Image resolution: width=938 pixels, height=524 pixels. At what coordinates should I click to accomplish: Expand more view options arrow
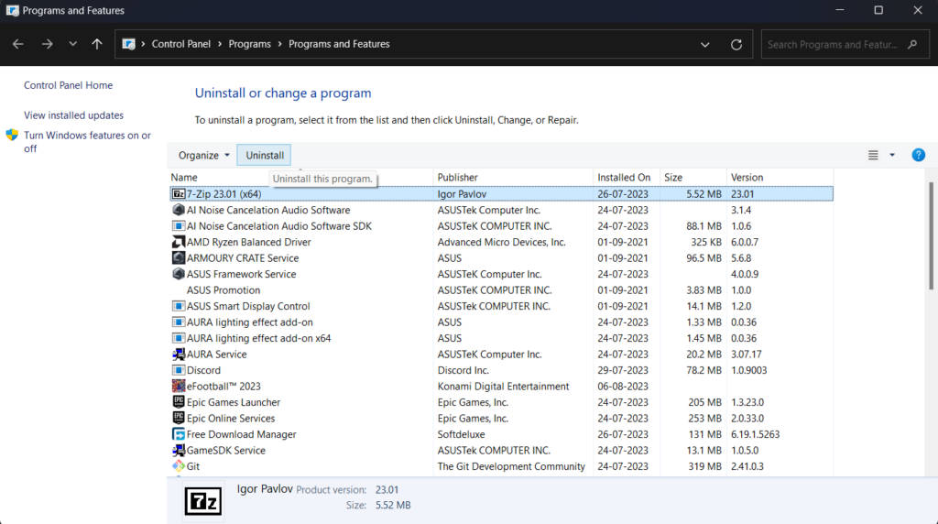click(x=892, y=156)
